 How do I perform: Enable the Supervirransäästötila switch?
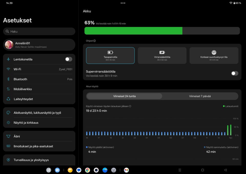(234, 74)
